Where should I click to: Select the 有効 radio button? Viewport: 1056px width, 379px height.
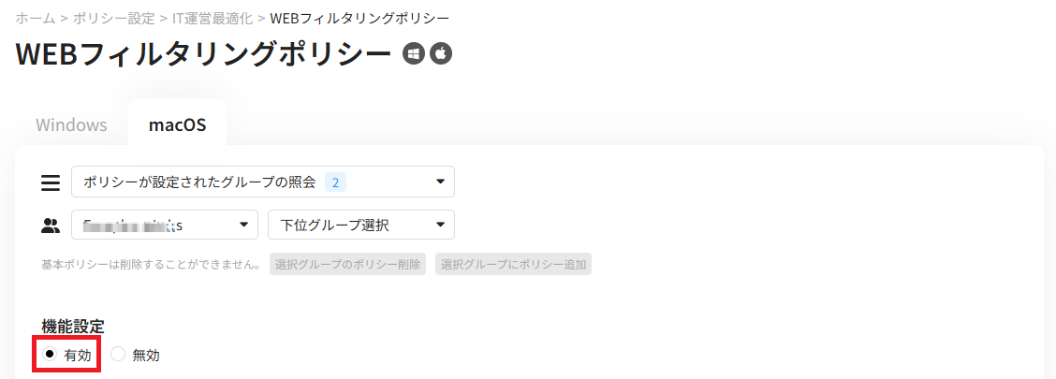coord(50,354)
